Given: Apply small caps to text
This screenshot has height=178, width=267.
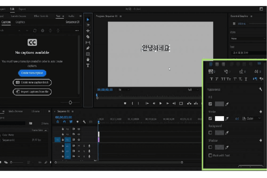Looking at the screenshot, I should pyautogui.click(x=229, y=79).
